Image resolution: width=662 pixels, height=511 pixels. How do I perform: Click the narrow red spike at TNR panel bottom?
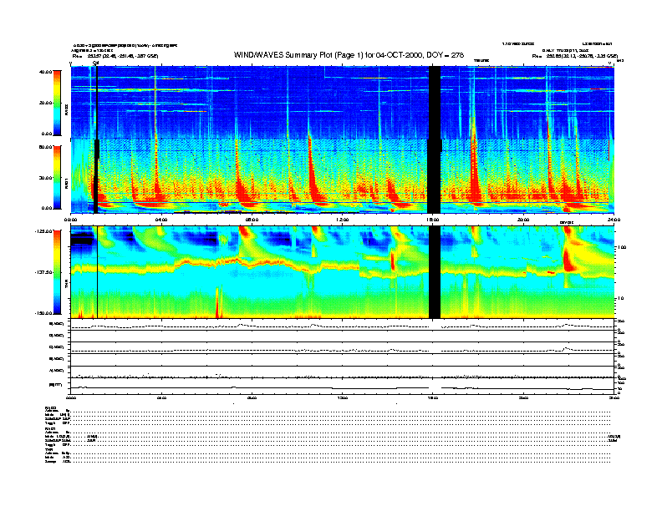pos(217,305)
